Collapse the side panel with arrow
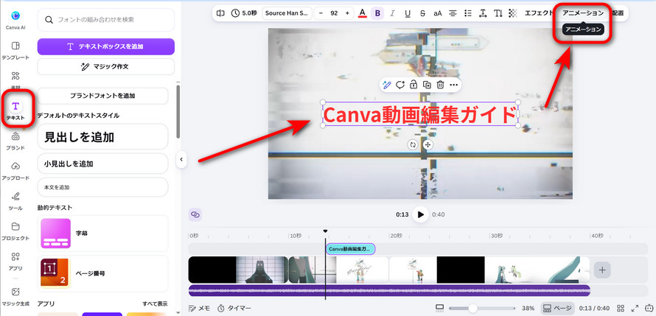This screenshot has width=656, height=316. (181, 159)
